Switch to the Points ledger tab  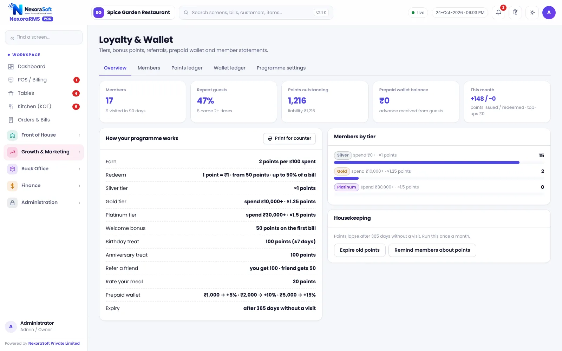tap(187, 68)
